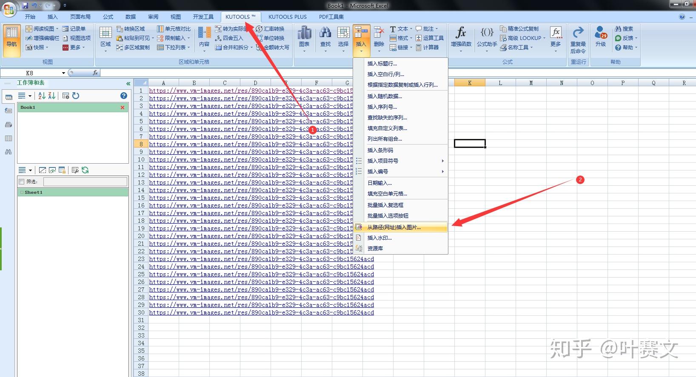Open the 计算器 calculator
696x377 pixels.
pyautogui.click(x=427, y=47)
